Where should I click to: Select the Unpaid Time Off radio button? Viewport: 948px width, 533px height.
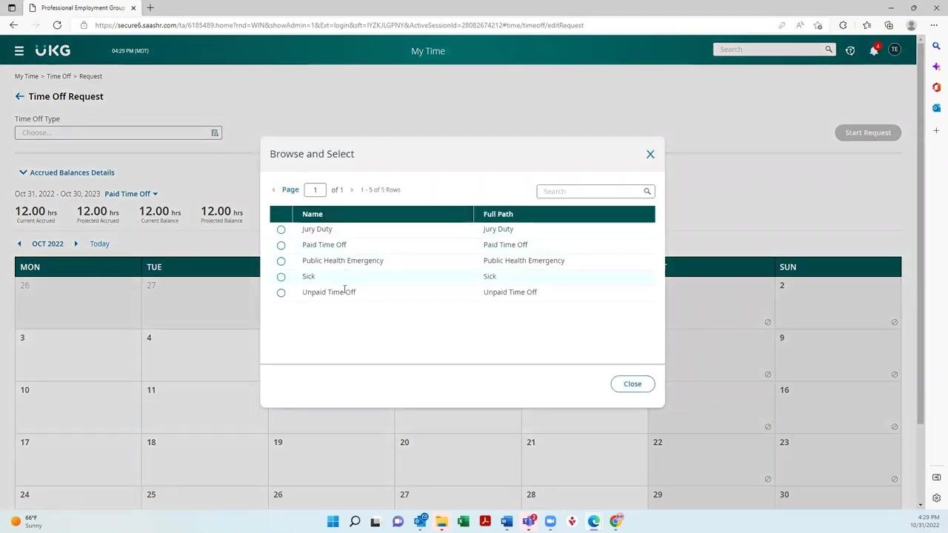(281, 292)
